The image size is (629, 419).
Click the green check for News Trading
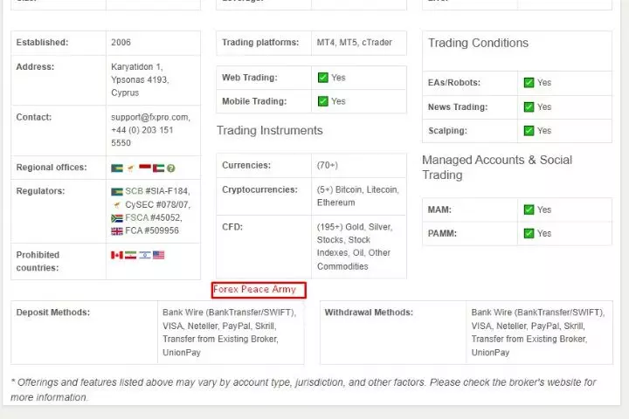[x=529, y=107]
